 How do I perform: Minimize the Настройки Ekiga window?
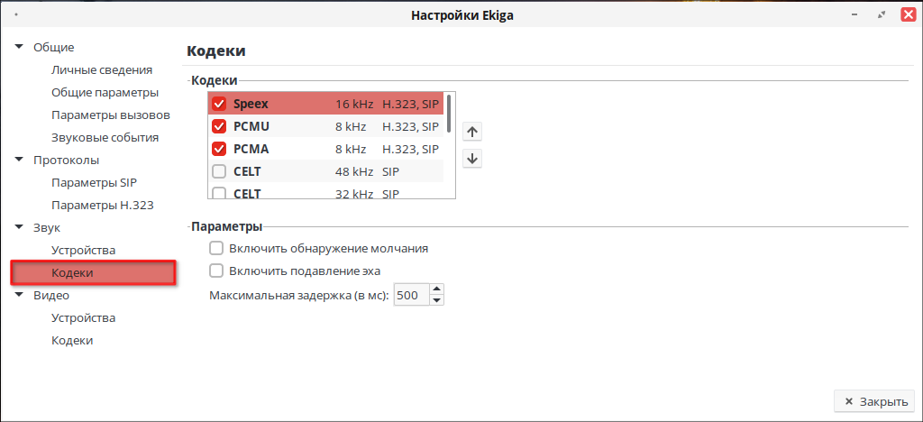click(x=854, y=15)
